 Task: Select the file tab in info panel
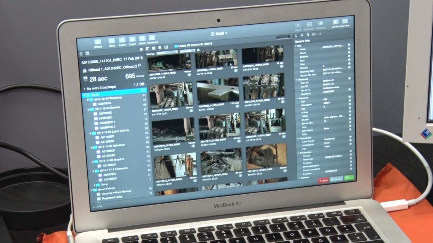(307, 35)
